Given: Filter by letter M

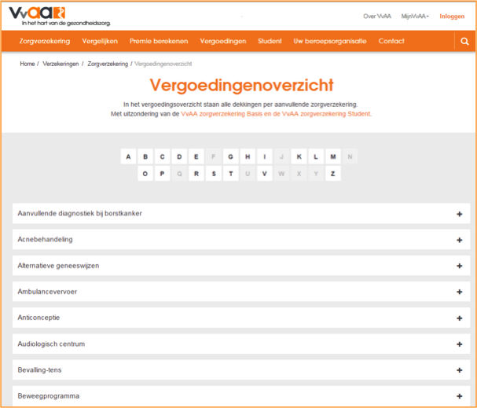Looking at the screenshot, I should pyautogui.click(x=333, y=156).
